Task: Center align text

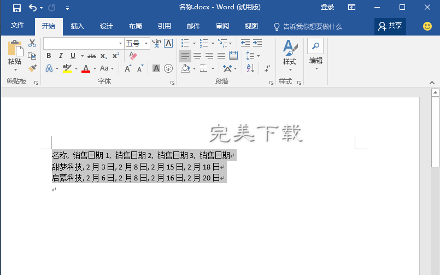Action: pos(197,56)
